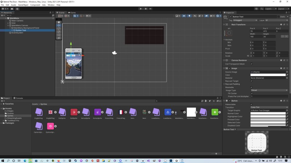The width and height of the screenshot is (291, 163).
Task: Select the Hand view tool
Action: click(x=59, y=22)
